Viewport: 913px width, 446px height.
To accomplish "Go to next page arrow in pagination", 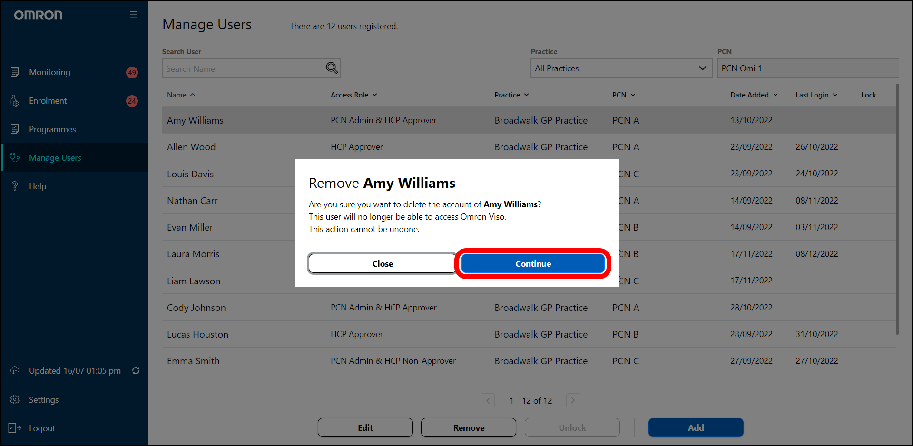I will (573, 400).
